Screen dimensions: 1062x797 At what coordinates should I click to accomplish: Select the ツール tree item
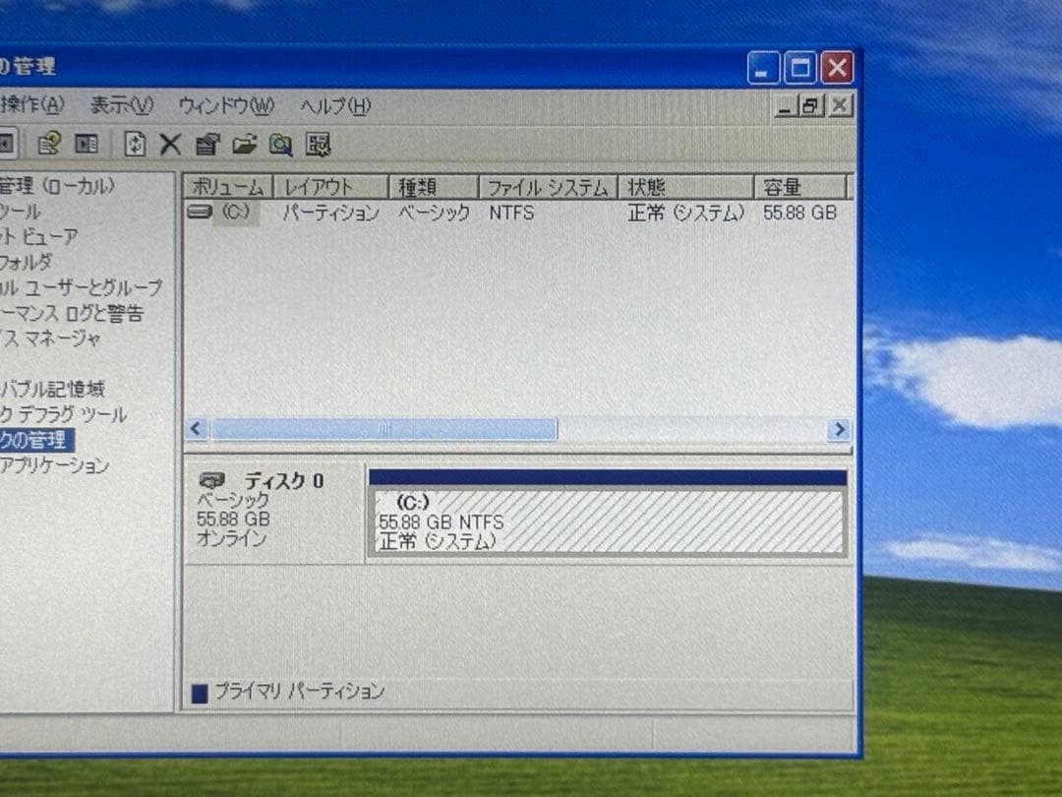21,212
